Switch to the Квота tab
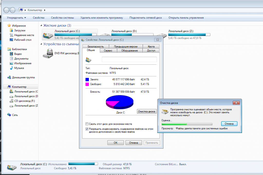Screen dimensions: 263x175 pos(151,46)
